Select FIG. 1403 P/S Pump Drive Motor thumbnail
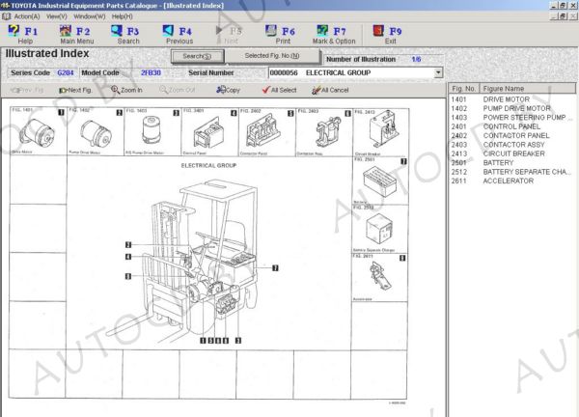This screenshot has width=579, height=417. (x=152, y=131)
